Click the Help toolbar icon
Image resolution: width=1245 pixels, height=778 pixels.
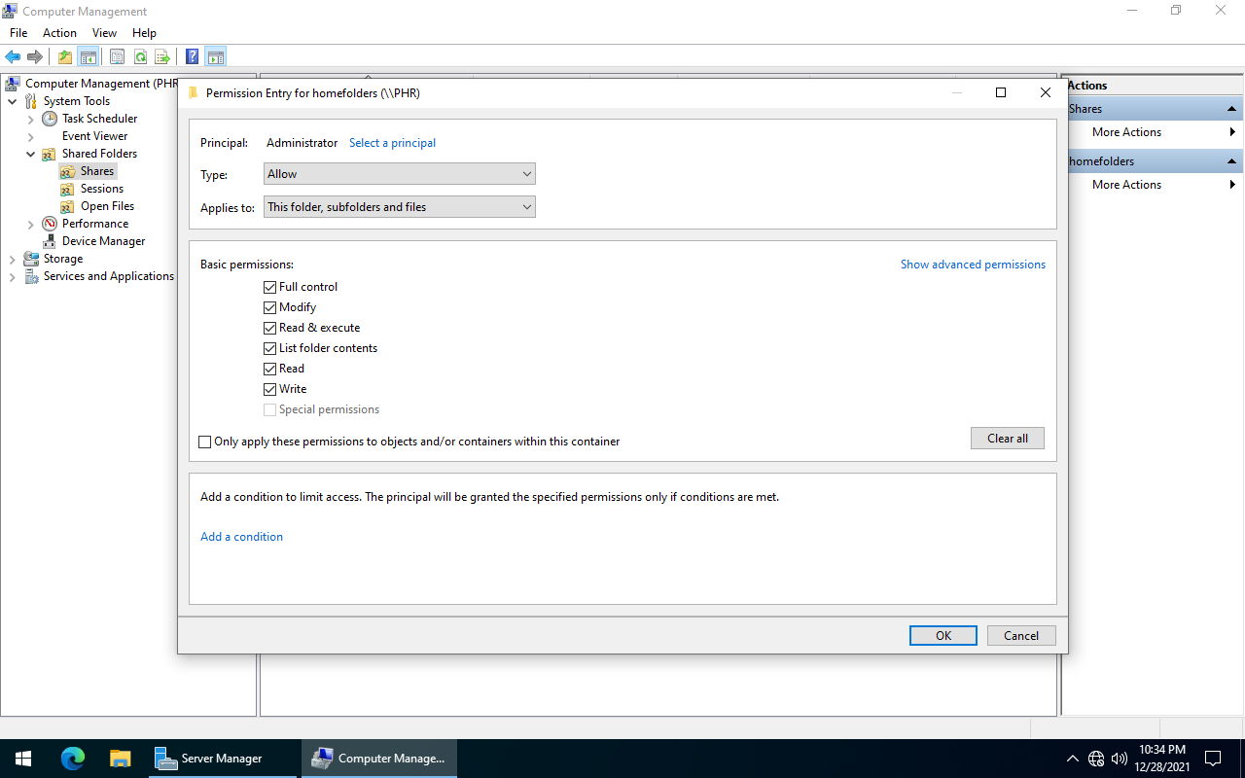pos(192,56)
